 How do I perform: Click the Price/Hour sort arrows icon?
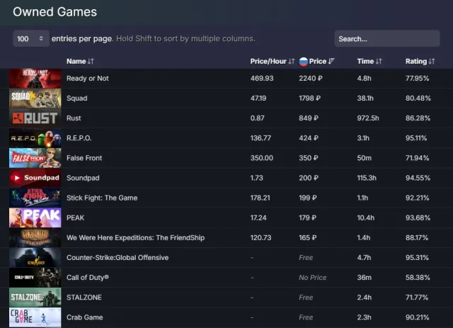291,62
